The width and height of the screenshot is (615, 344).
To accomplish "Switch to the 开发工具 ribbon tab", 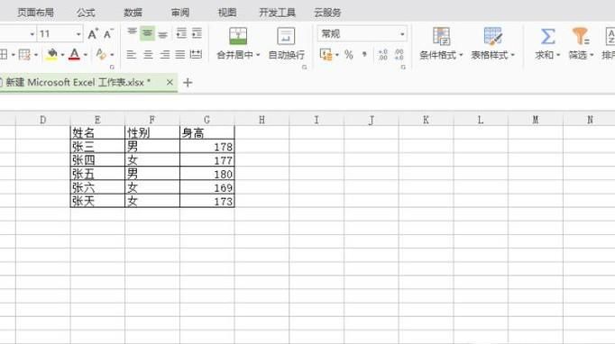I will [x=278, y=13].
